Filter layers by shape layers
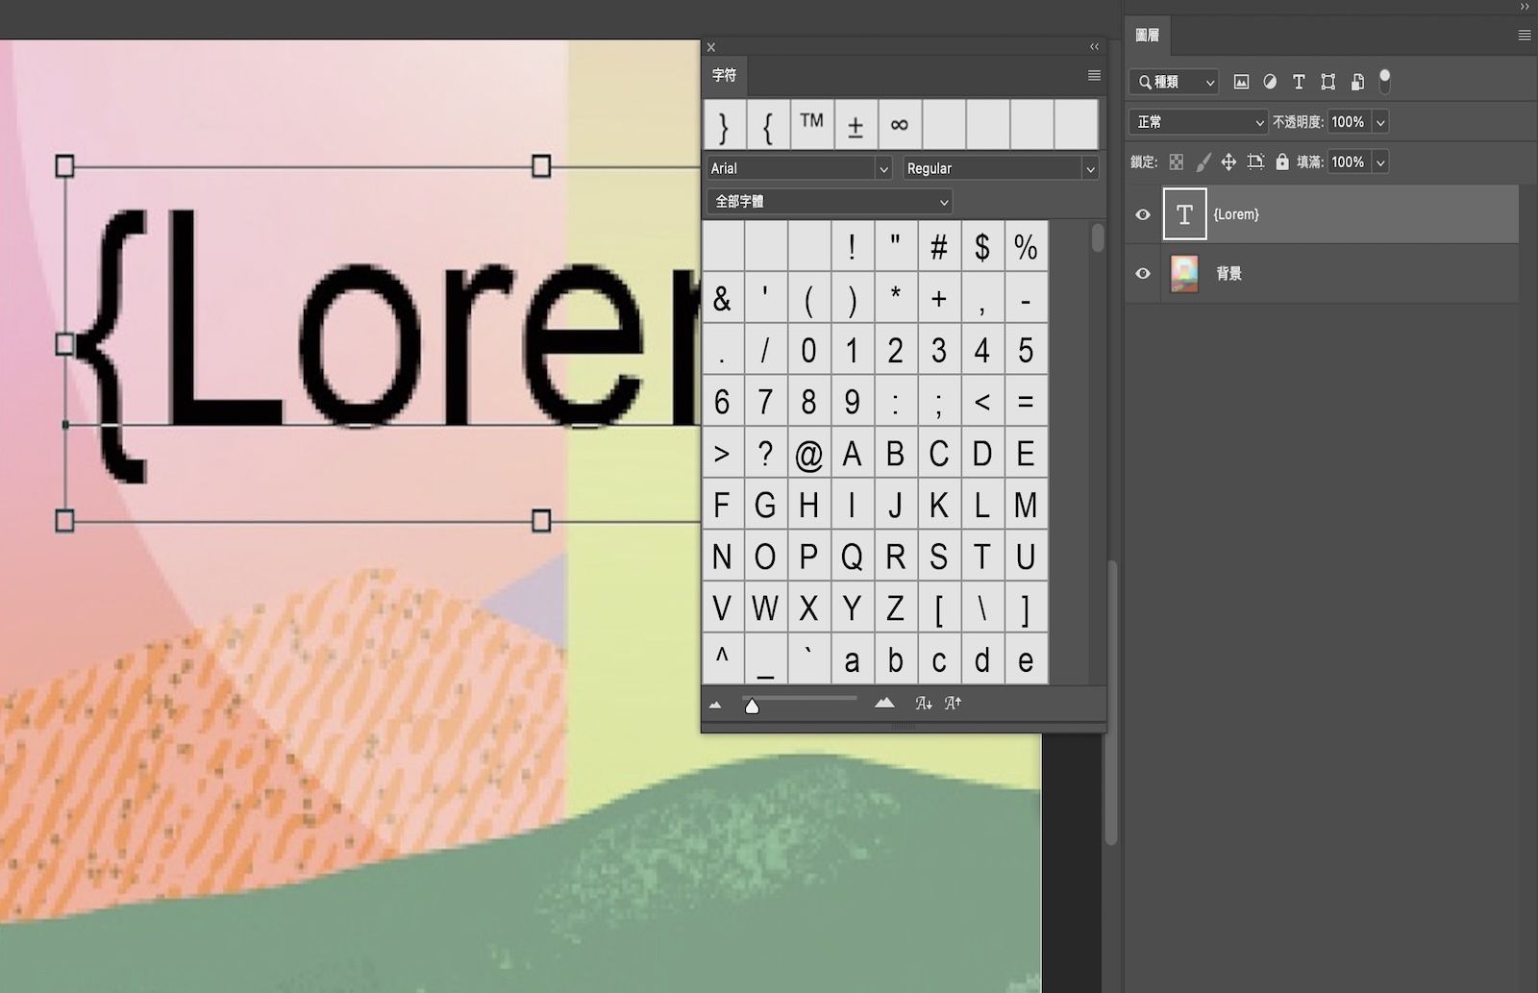 coord(1327,82)
